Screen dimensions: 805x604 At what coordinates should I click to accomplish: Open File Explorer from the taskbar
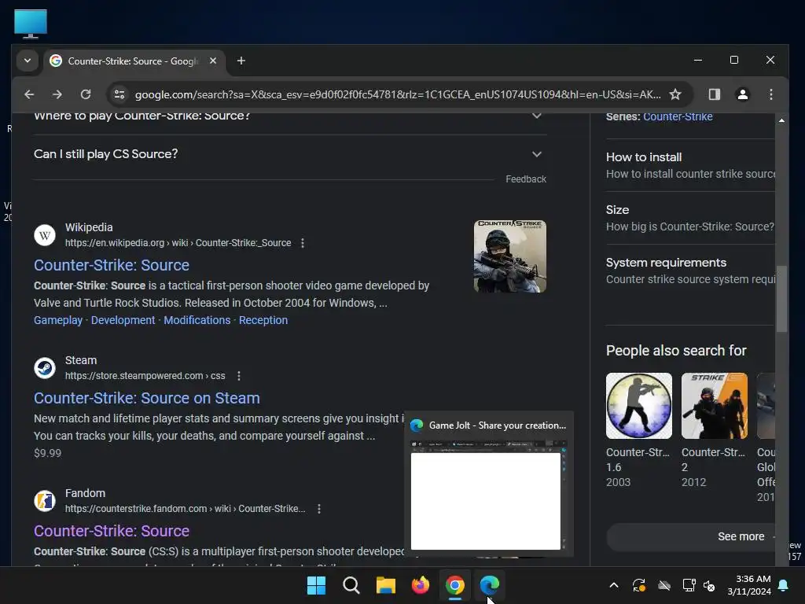pos(385,585)
